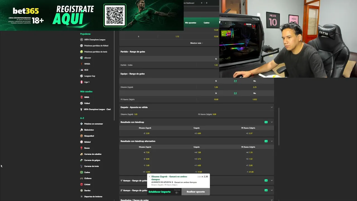
Task: Close the Dashboard browser tab
Action: [x=202, y=3]
